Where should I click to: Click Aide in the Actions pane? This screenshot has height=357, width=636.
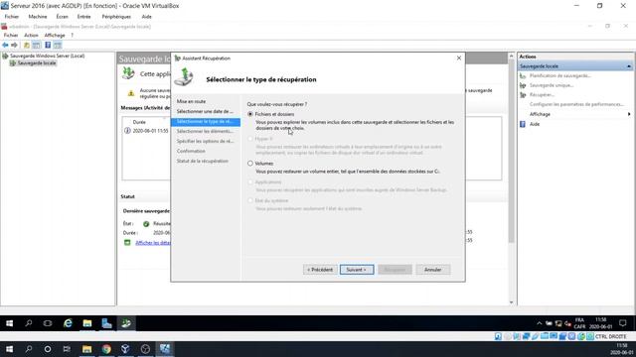pos(535,124)
